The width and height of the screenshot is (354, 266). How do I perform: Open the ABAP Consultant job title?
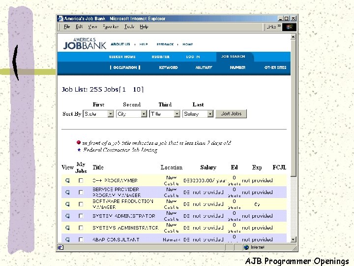coord(116,239)
